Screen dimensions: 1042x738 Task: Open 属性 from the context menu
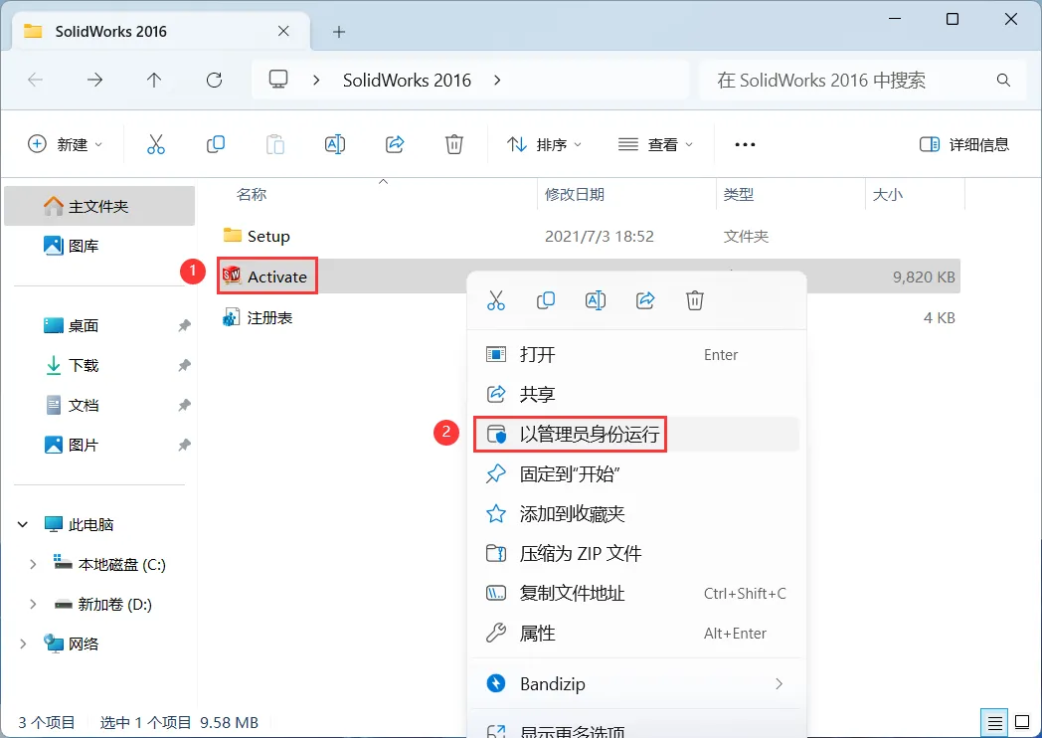[x=634, y=633]
